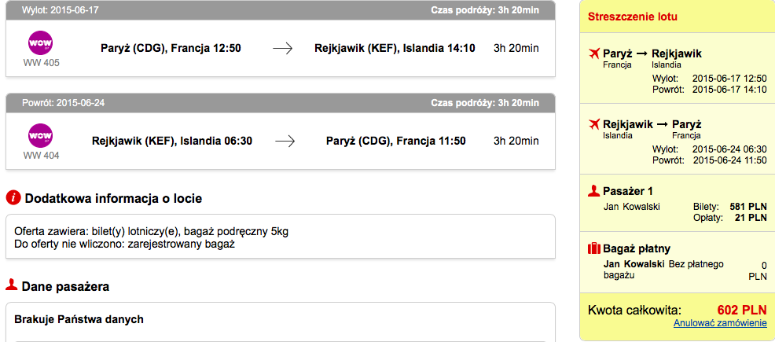
Task: Cancel order via Anulować zamówienie link
Action: pos(720,323)
